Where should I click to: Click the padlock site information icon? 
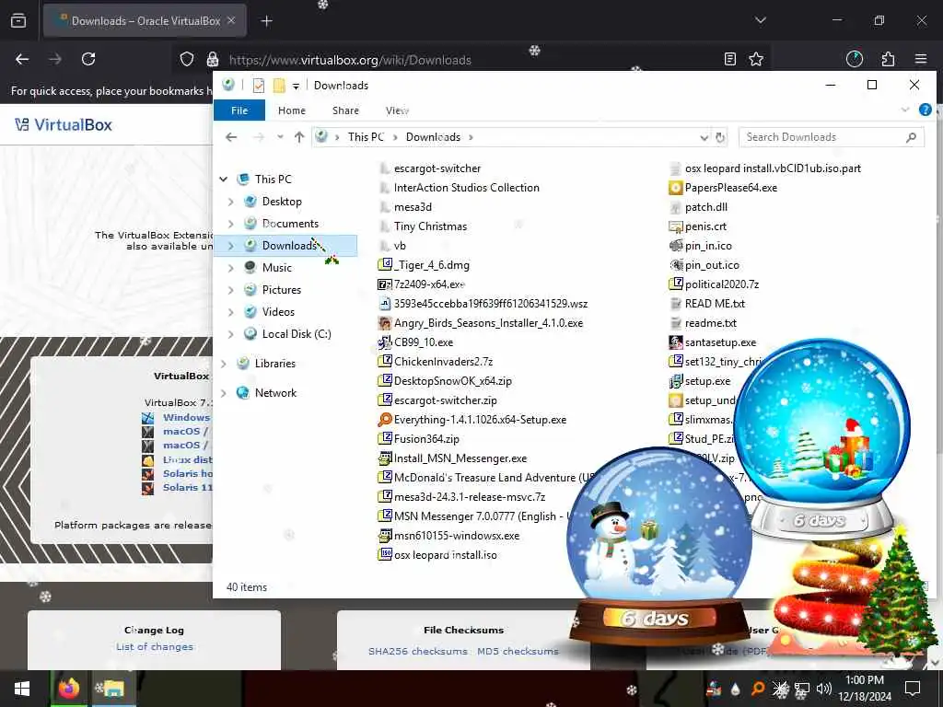(x=213, y=59)
